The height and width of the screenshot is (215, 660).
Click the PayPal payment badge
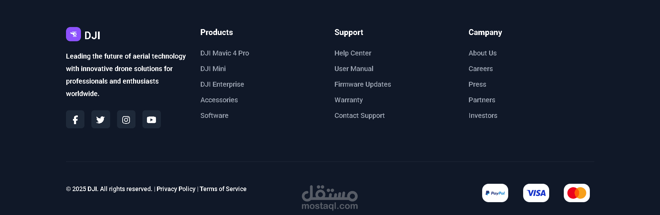tap(495, 193)
